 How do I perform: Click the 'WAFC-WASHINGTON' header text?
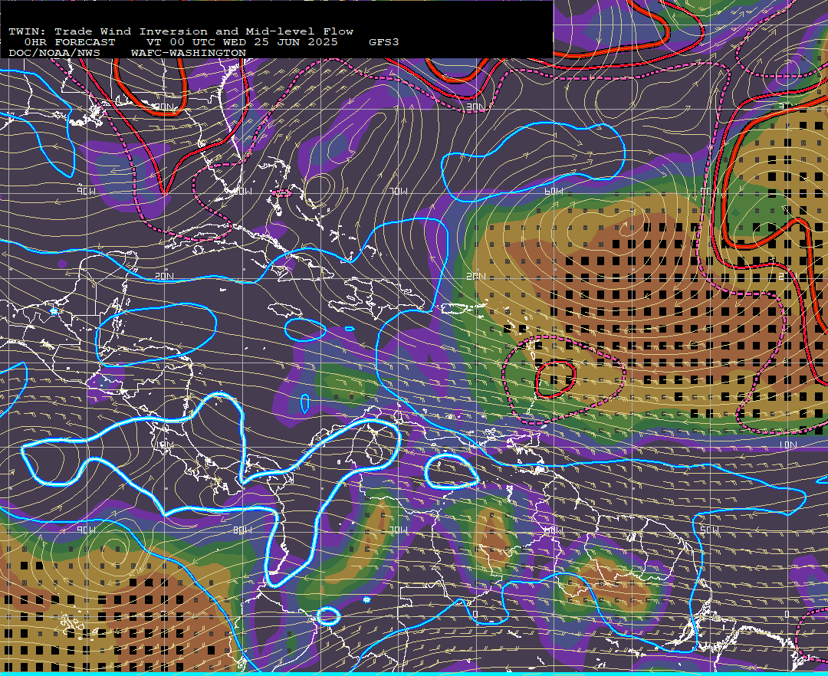tap(189, 54)
